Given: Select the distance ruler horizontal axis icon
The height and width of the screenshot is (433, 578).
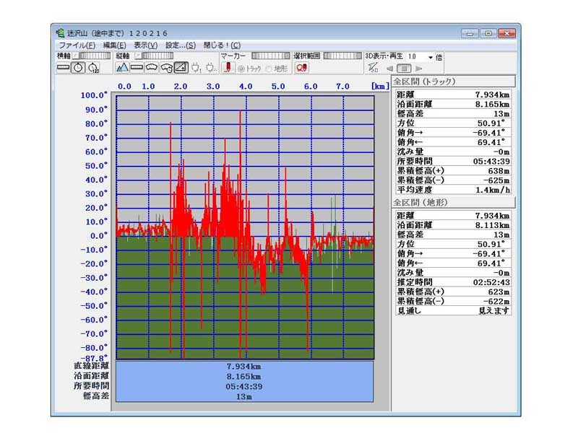Looking at the screenshot, I should (x=63, y=68).
